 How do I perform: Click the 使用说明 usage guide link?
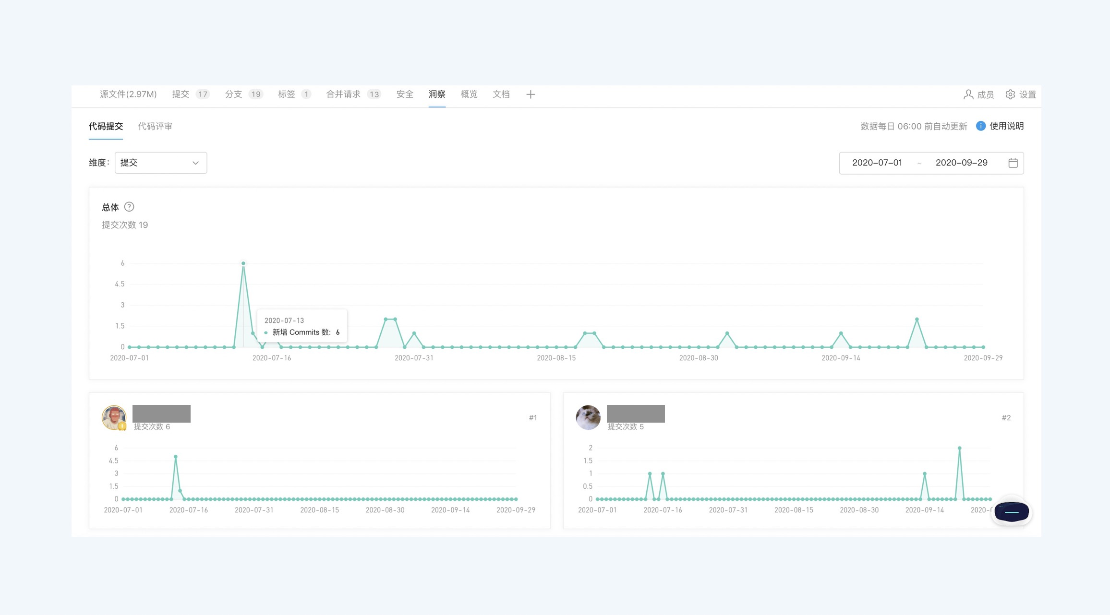1006,126
